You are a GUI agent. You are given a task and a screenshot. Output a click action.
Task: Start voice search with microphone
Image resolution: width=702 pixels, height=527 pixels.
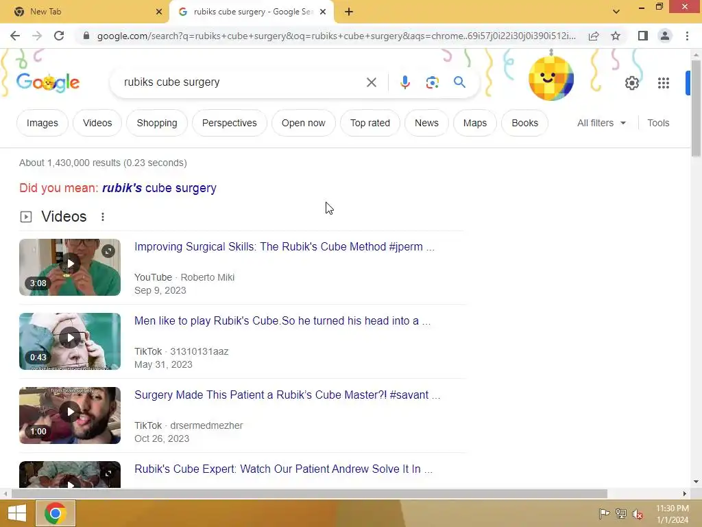coord(404,82)
